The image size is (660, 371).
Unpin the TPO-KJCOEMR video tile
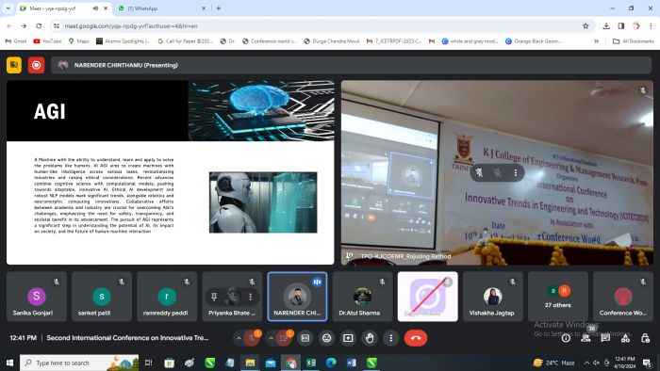(x=479, y=172)
